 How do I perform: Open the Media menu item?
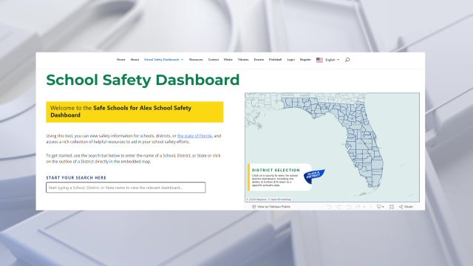228,60
